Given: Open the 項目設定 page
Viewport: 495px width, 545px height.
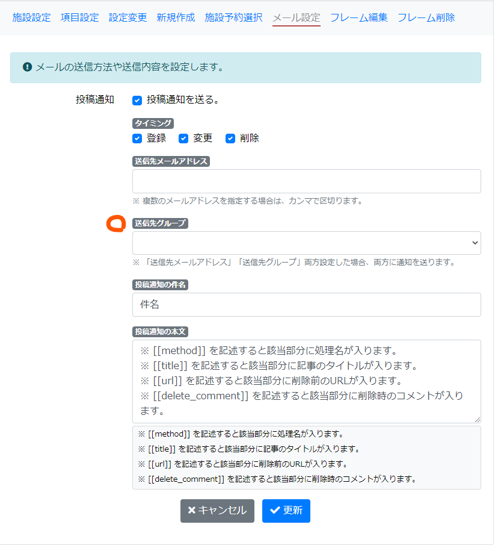Looking at the screenshot, I should pos(79,18).
